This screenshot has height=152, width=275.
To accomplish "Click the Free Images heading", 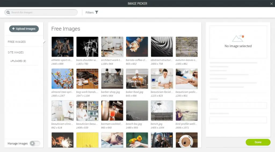I will tap(66, 29).
